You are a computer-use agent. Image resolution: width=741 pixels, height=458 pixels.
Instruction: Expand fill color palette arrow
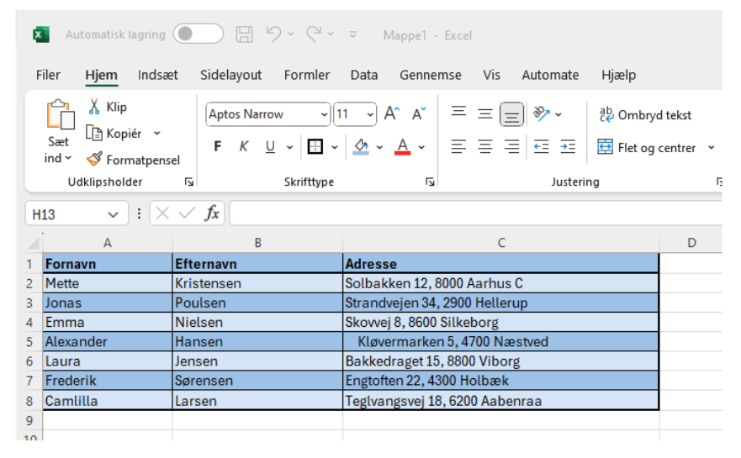point(379,147)
